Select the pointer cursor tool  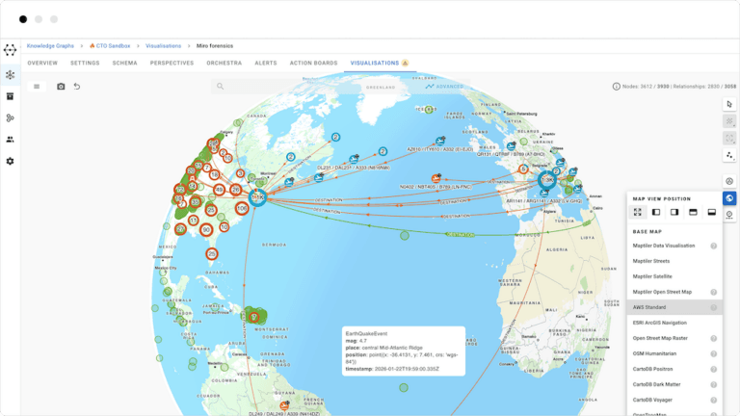tap(729, 104)
